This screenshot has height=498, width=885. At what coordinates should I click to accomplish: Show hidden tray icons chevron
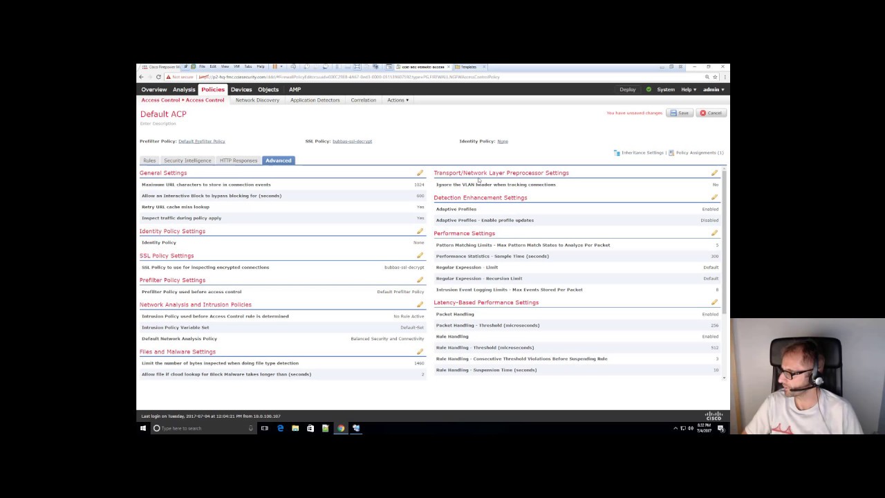point(676,428)
